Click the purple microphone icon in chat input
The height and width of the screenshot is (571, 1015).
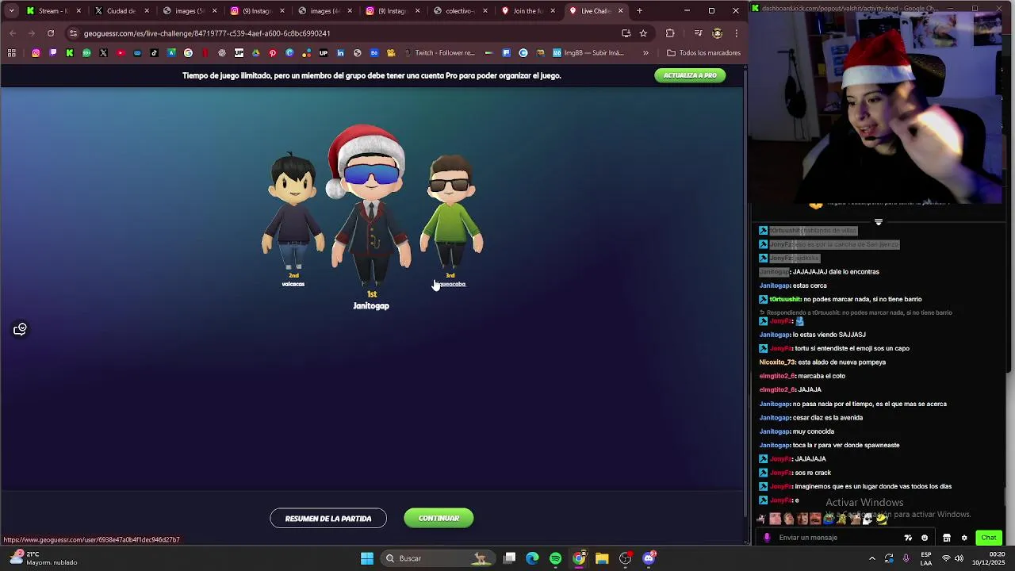(767, 538)
